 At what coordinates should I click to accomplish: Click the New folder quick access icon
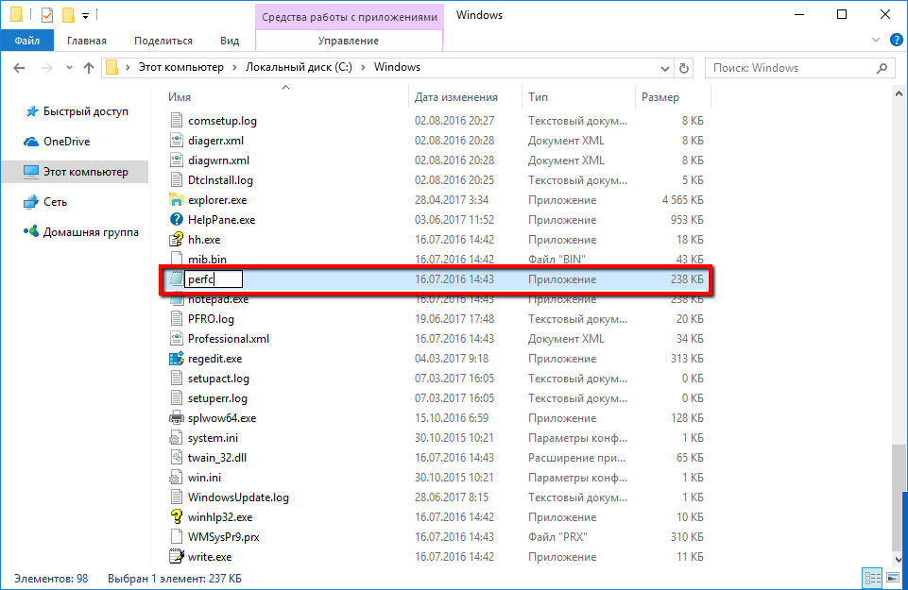click(68, 15)
